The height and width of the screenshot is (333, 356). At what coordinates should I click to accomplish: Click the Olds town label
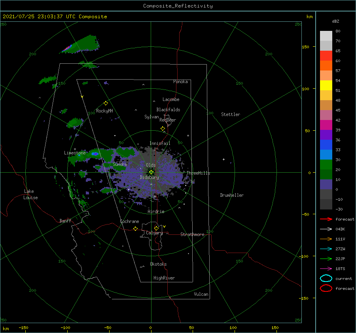(151, 165)
